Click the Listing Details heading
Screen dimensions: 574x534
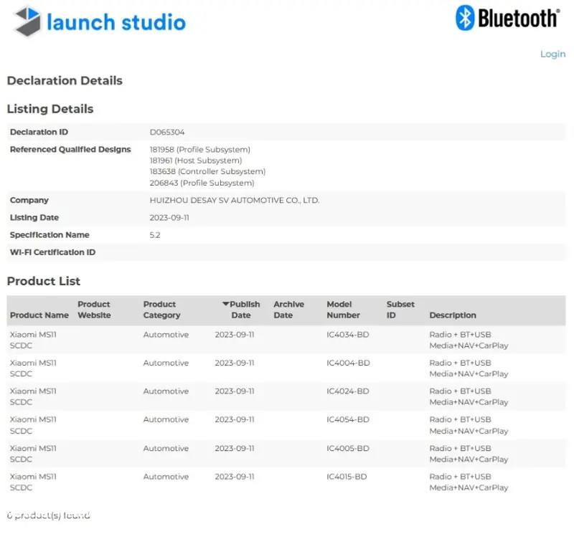pos(50,109)
